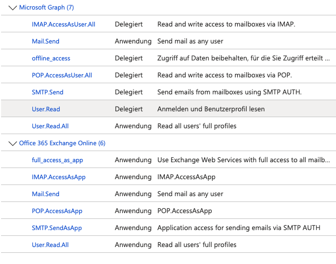Click 'Delegiert' type in the User.Read row
336x264 pixels.
point(129,109)
